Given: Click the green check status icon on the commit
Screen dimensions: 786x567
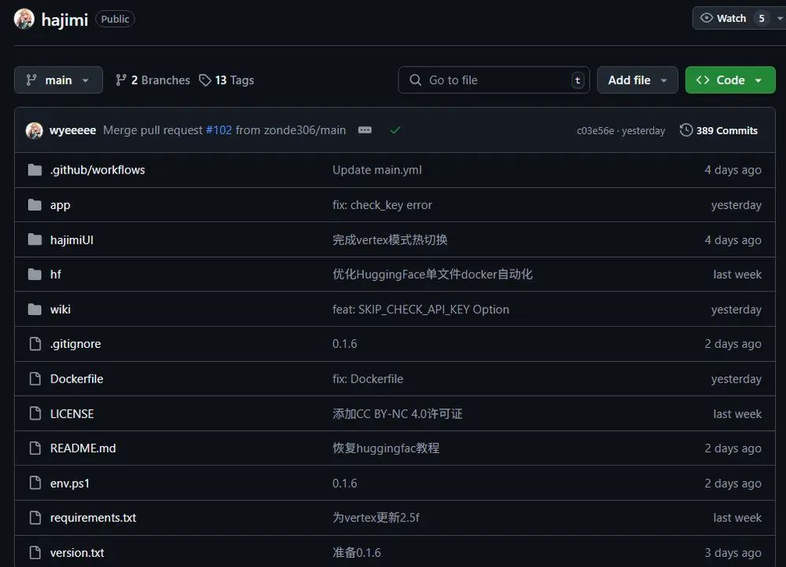Looking at the screenshot, I should (x=395, y=130).
